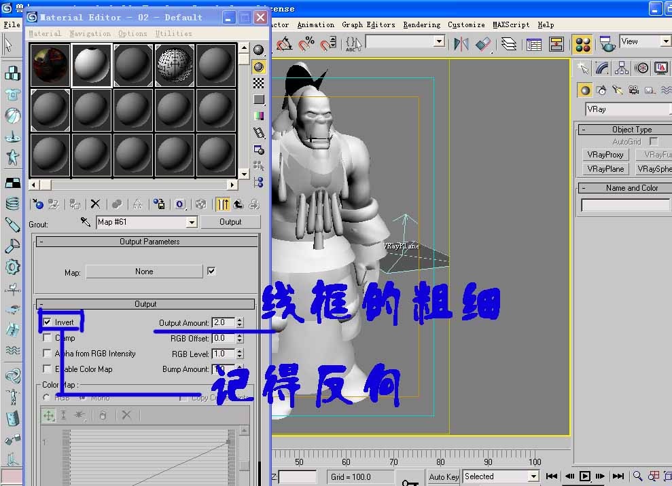Select the Get Material icon
672x486 pixels.
click(x=37, y=204)
